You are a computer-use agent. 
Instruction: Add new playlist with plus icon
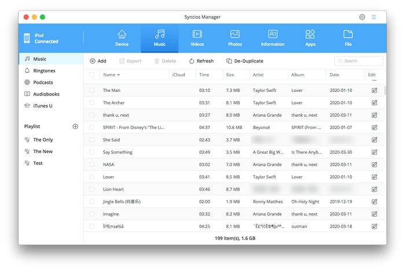pyautogui.click(x=75, y=127)
